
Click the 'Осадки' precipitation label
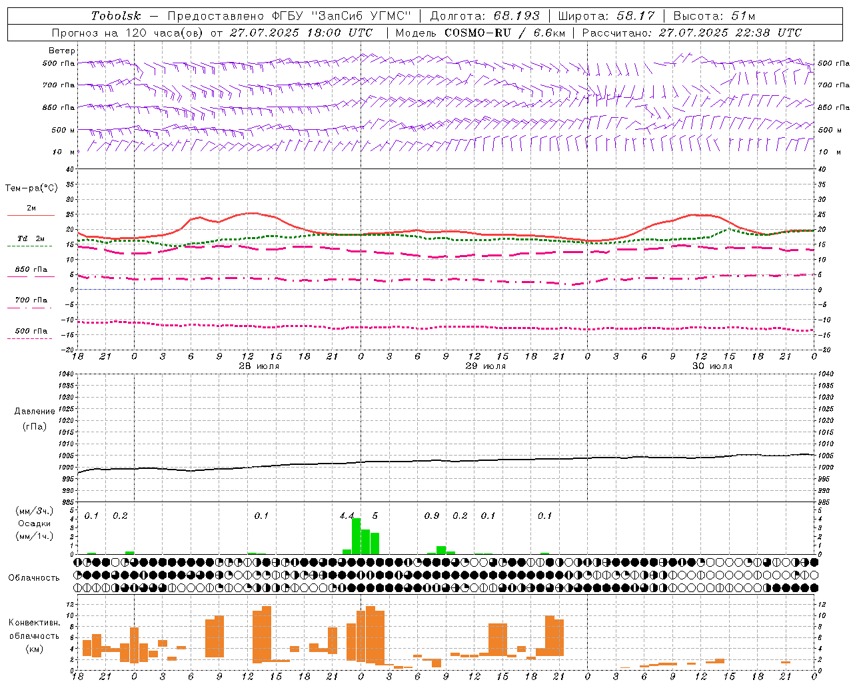pyautogui.click(x=34, y=523)
